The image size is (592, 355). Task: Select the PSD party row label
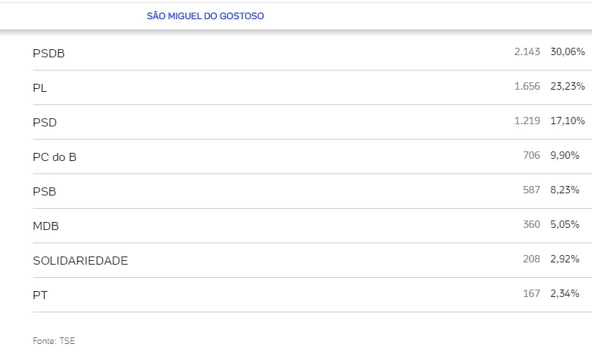(x=45, y=123)
